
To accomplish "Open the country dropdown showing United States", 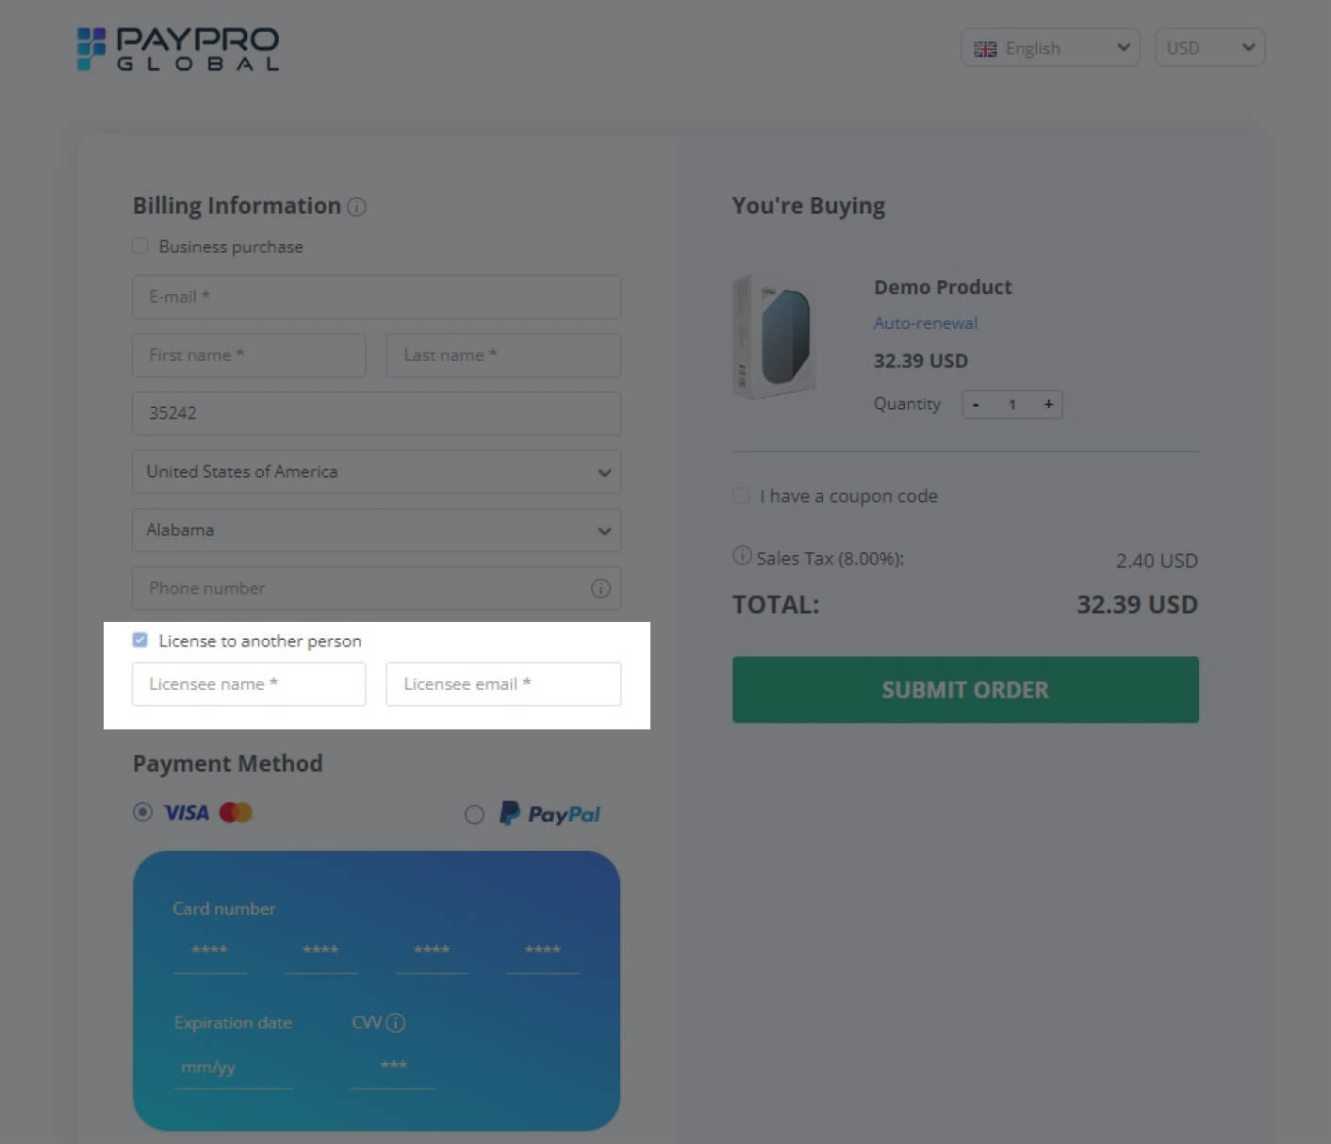I will [x=376, y=472].
